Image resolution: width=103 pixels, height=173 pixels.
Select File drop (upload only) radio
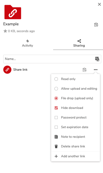[56, 98]
